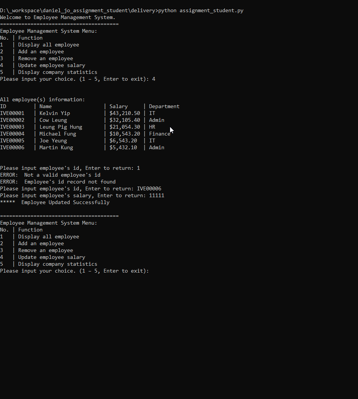Click the Name column header
Screen dimensions: 358x399
click(45, 106)
